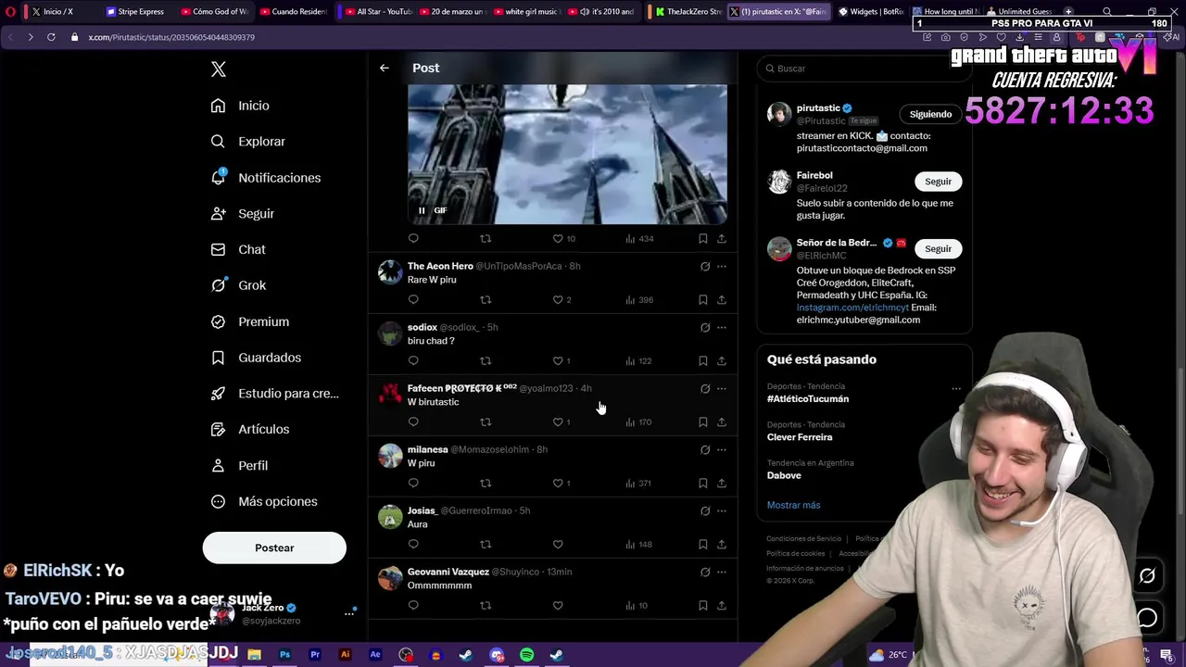The width and height of the screenshot is (1186, 667).
Task: Open more options on sodiox reply
Action: (722, 327)
